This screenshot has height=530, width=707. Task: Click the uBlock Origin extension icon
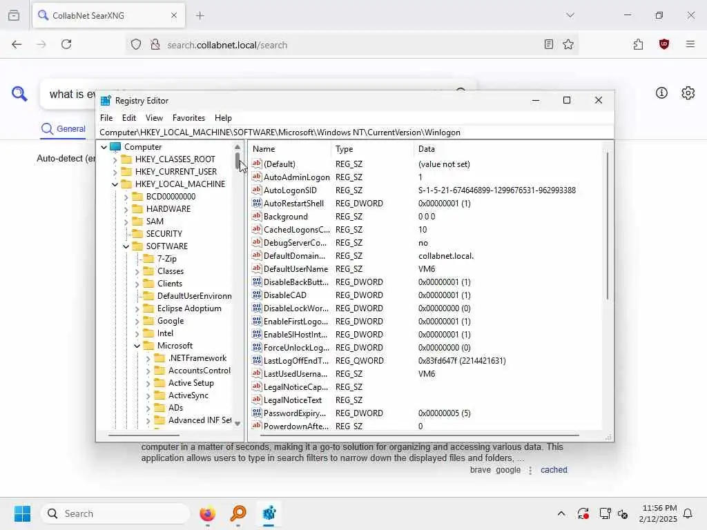point(664,44)
